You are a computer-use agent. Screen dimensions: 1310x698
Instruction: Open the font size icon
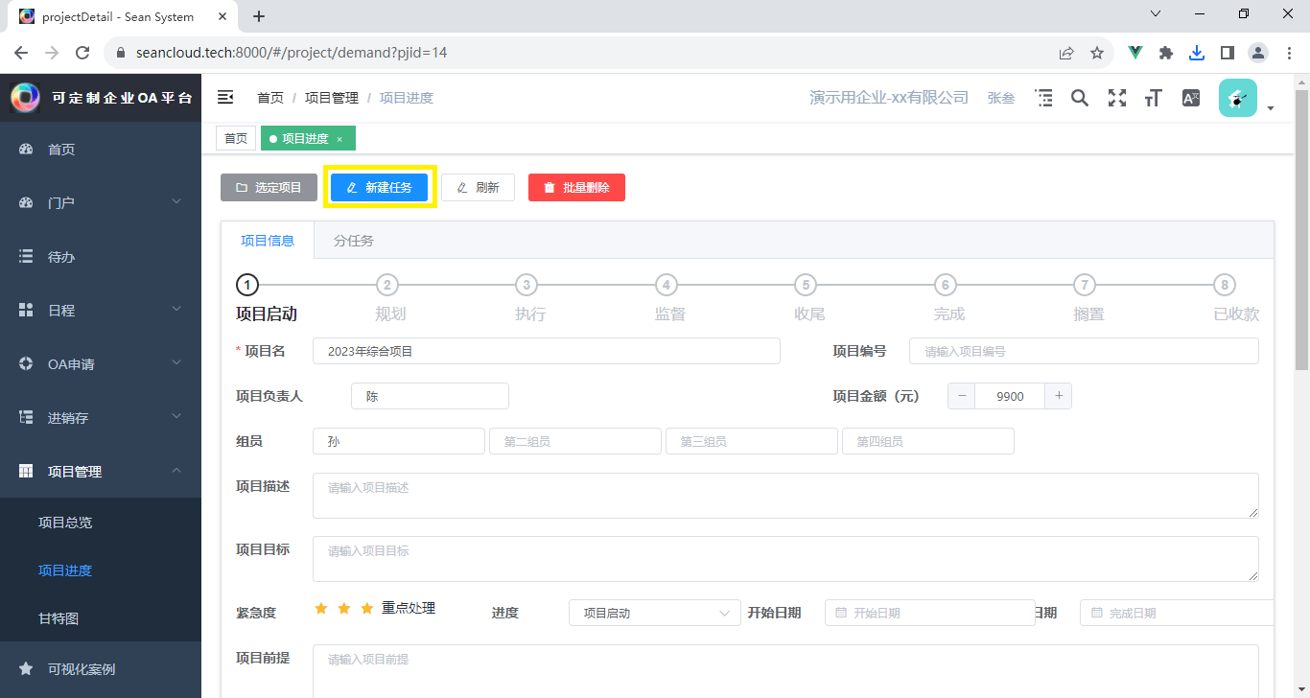(1154, 98)
